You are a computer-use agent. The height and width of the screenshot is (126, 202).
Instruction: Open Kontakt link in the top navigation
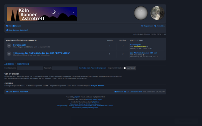coord(17,26)
